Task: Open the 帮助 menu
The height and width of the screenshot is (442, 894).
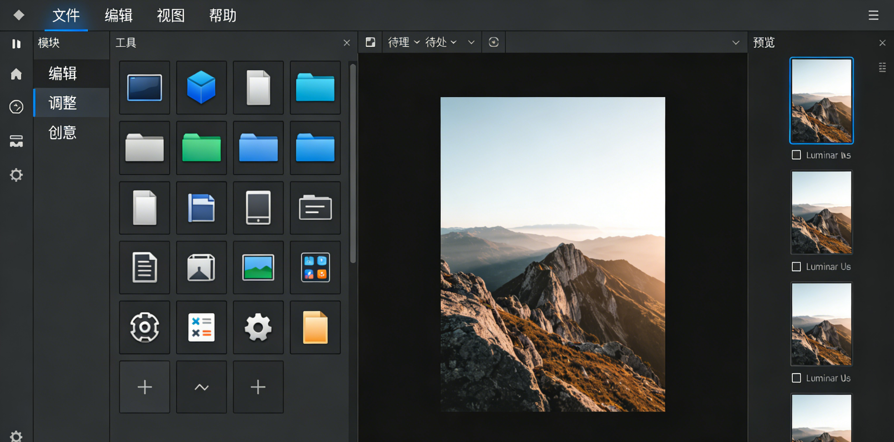Action: tap(222, 16)
